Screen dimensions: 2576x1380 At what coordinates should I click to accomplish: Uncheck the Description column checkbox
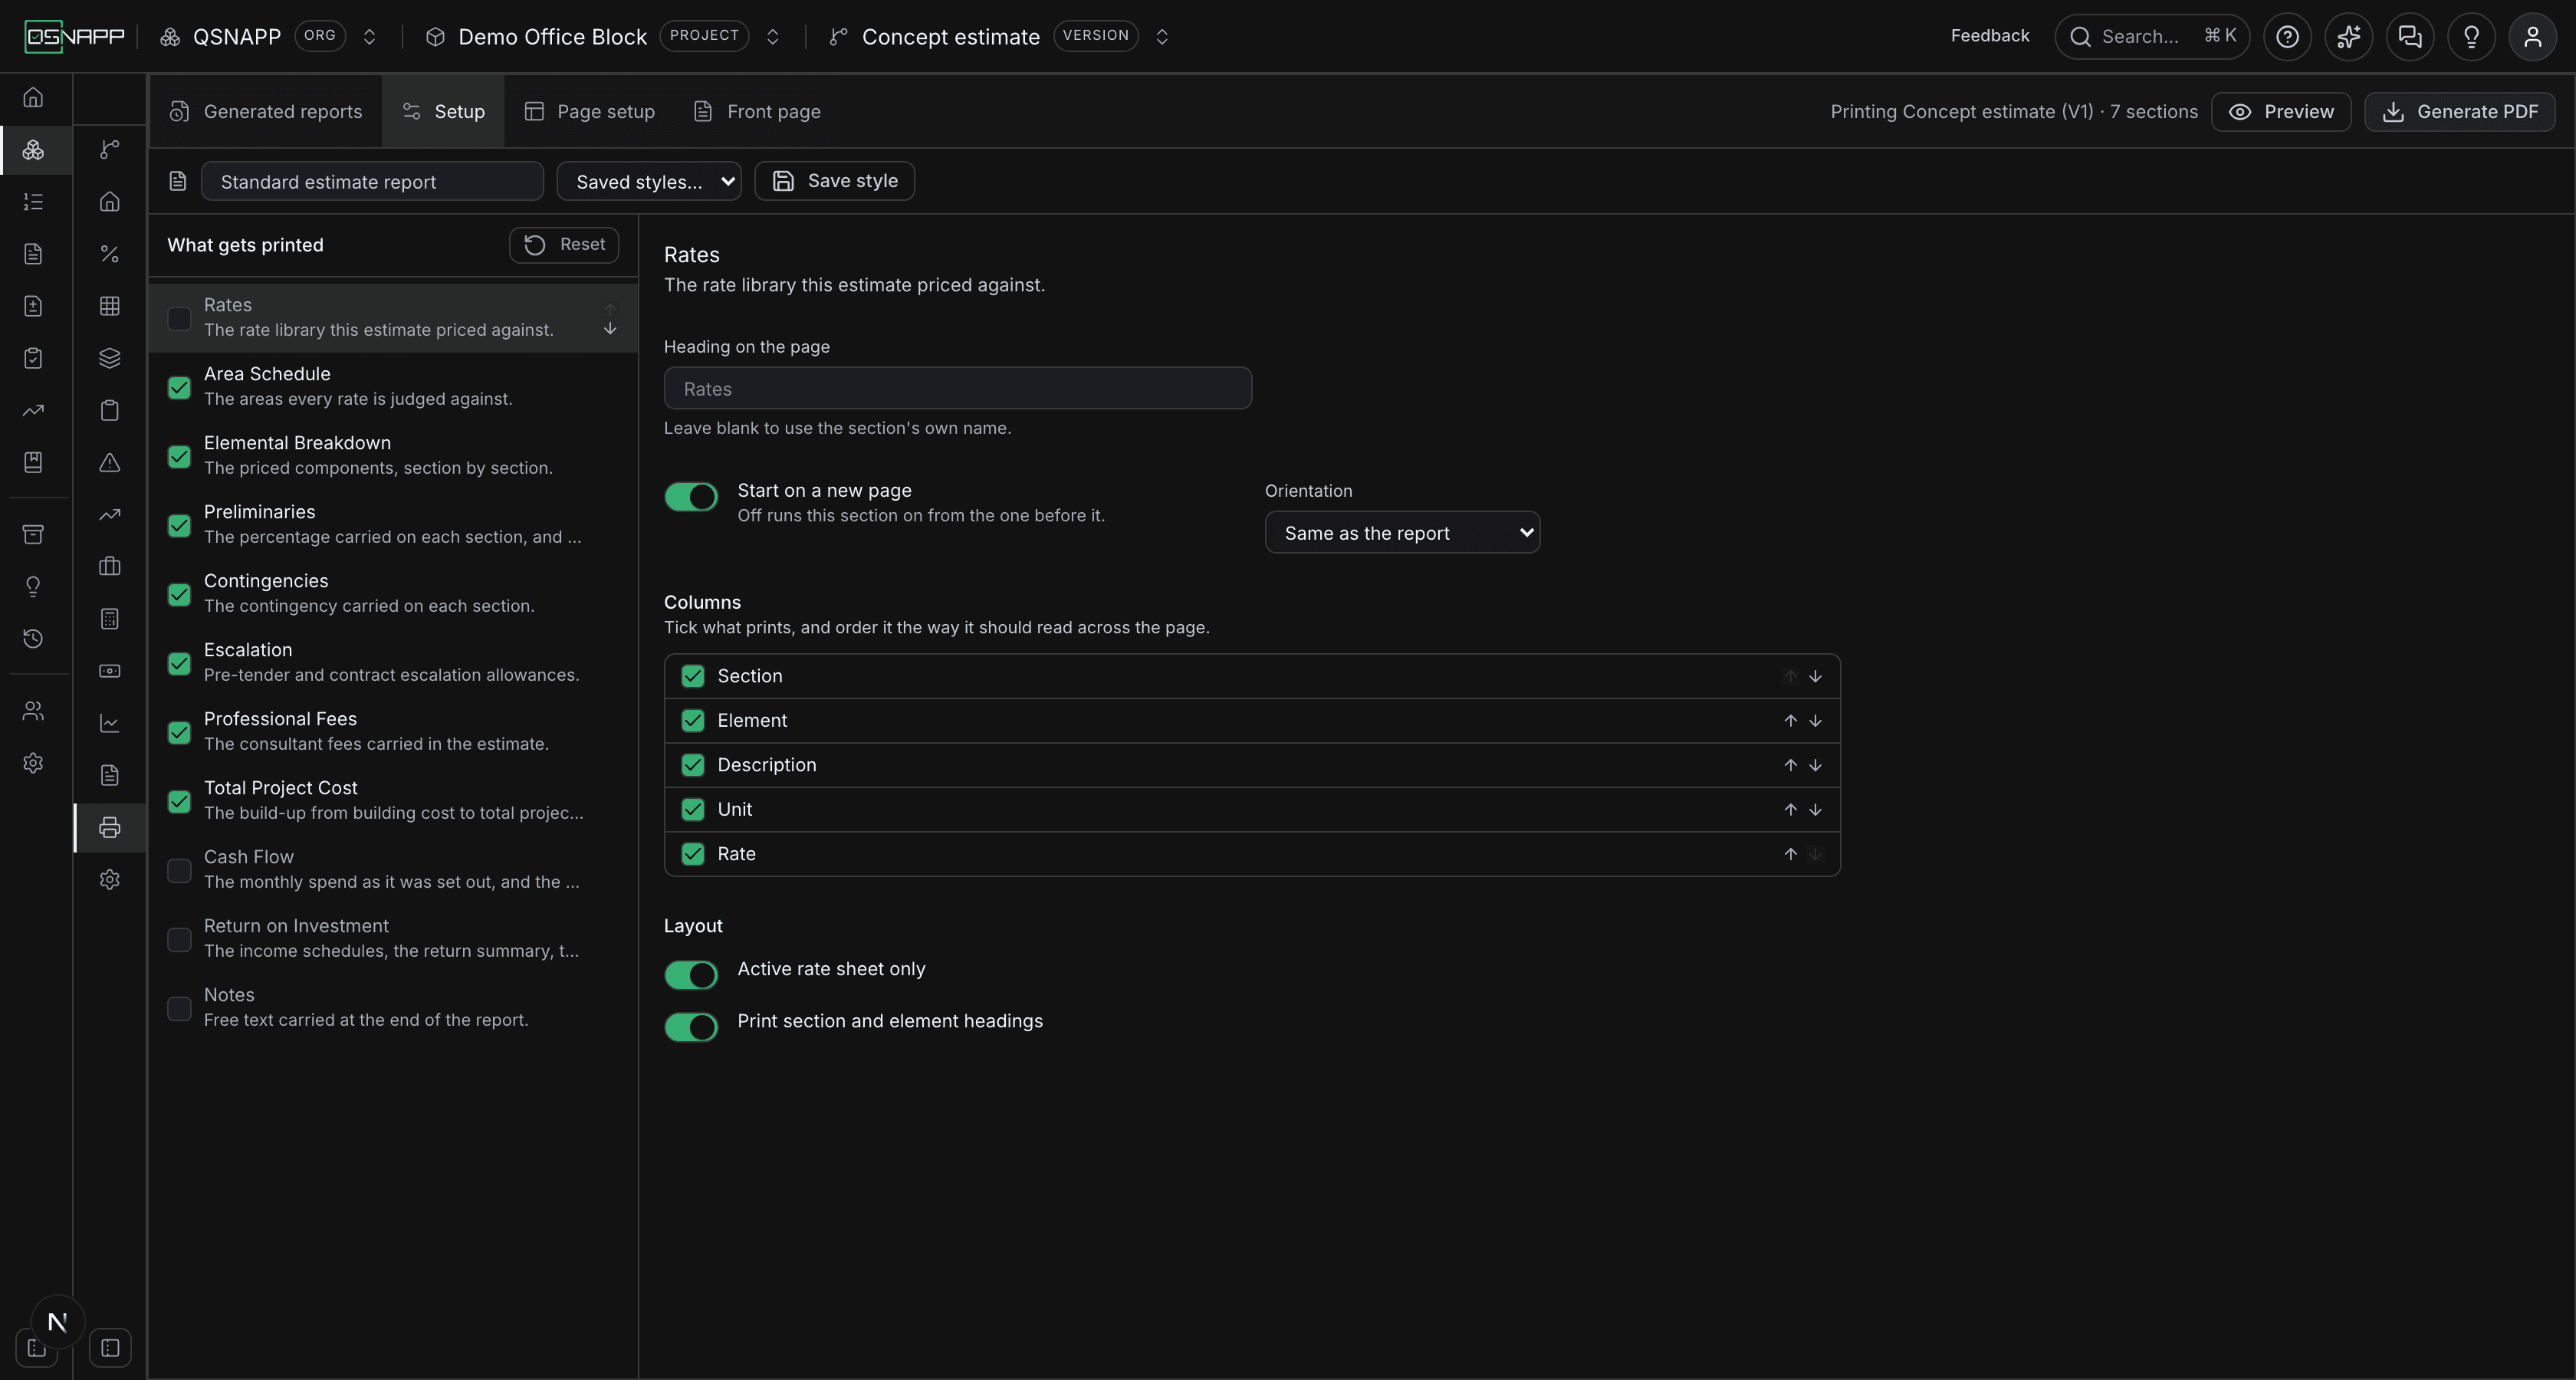click(693, 765)
